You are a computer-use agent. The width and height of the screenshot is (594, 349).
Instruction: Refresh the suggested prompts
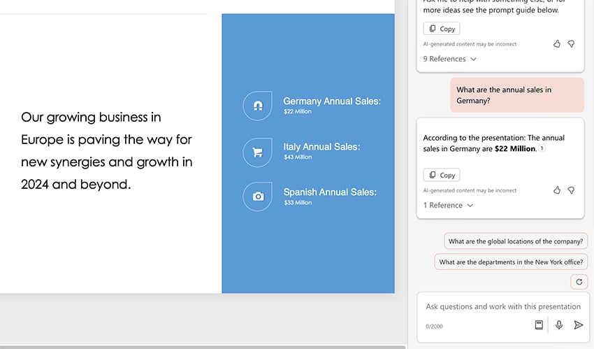[x=578, y=282]
